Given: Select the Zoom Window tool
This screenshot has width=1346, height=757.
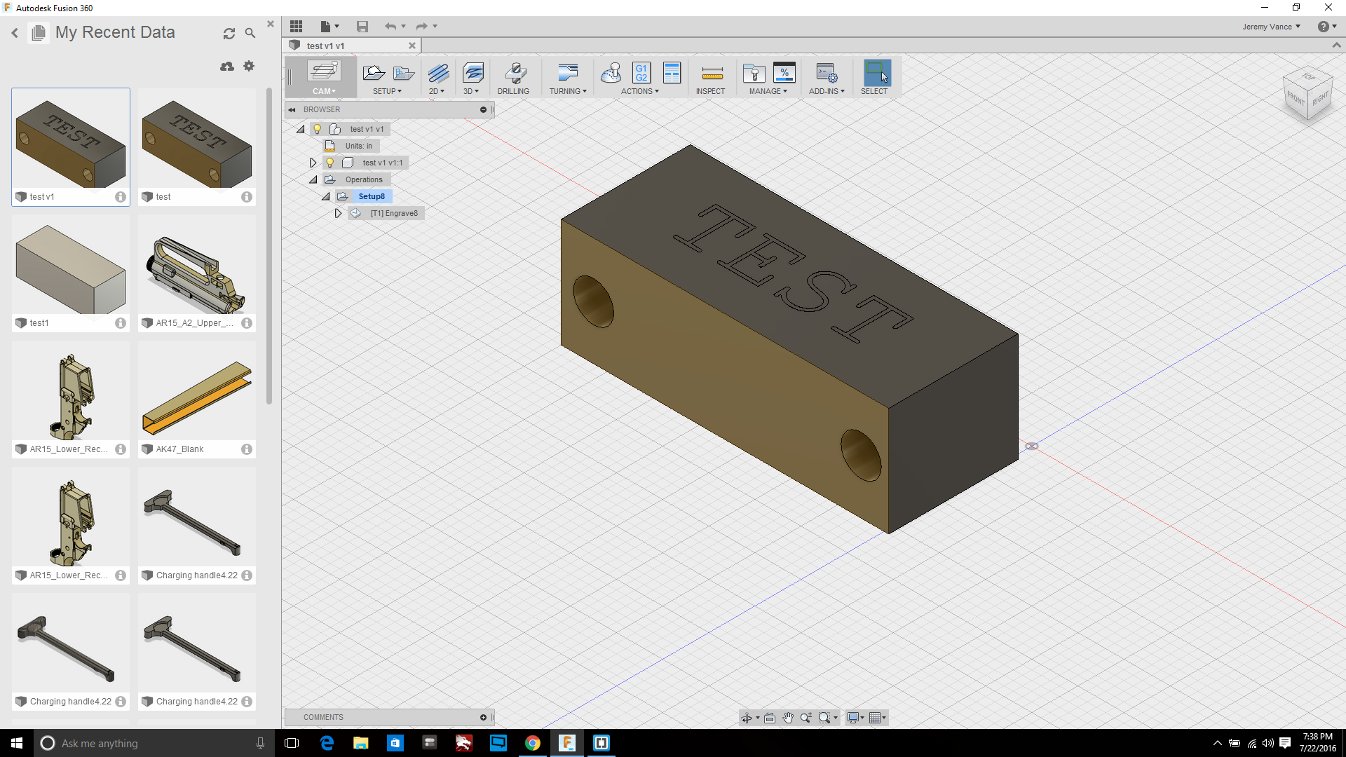Looking at the screenshot, I should (824, 717).
